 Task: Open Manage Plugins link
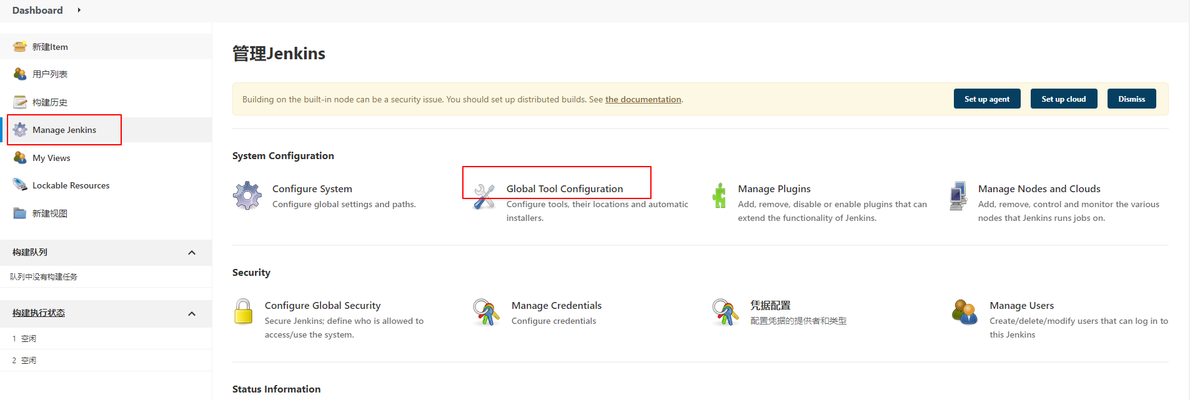click(x=774, y=188)
